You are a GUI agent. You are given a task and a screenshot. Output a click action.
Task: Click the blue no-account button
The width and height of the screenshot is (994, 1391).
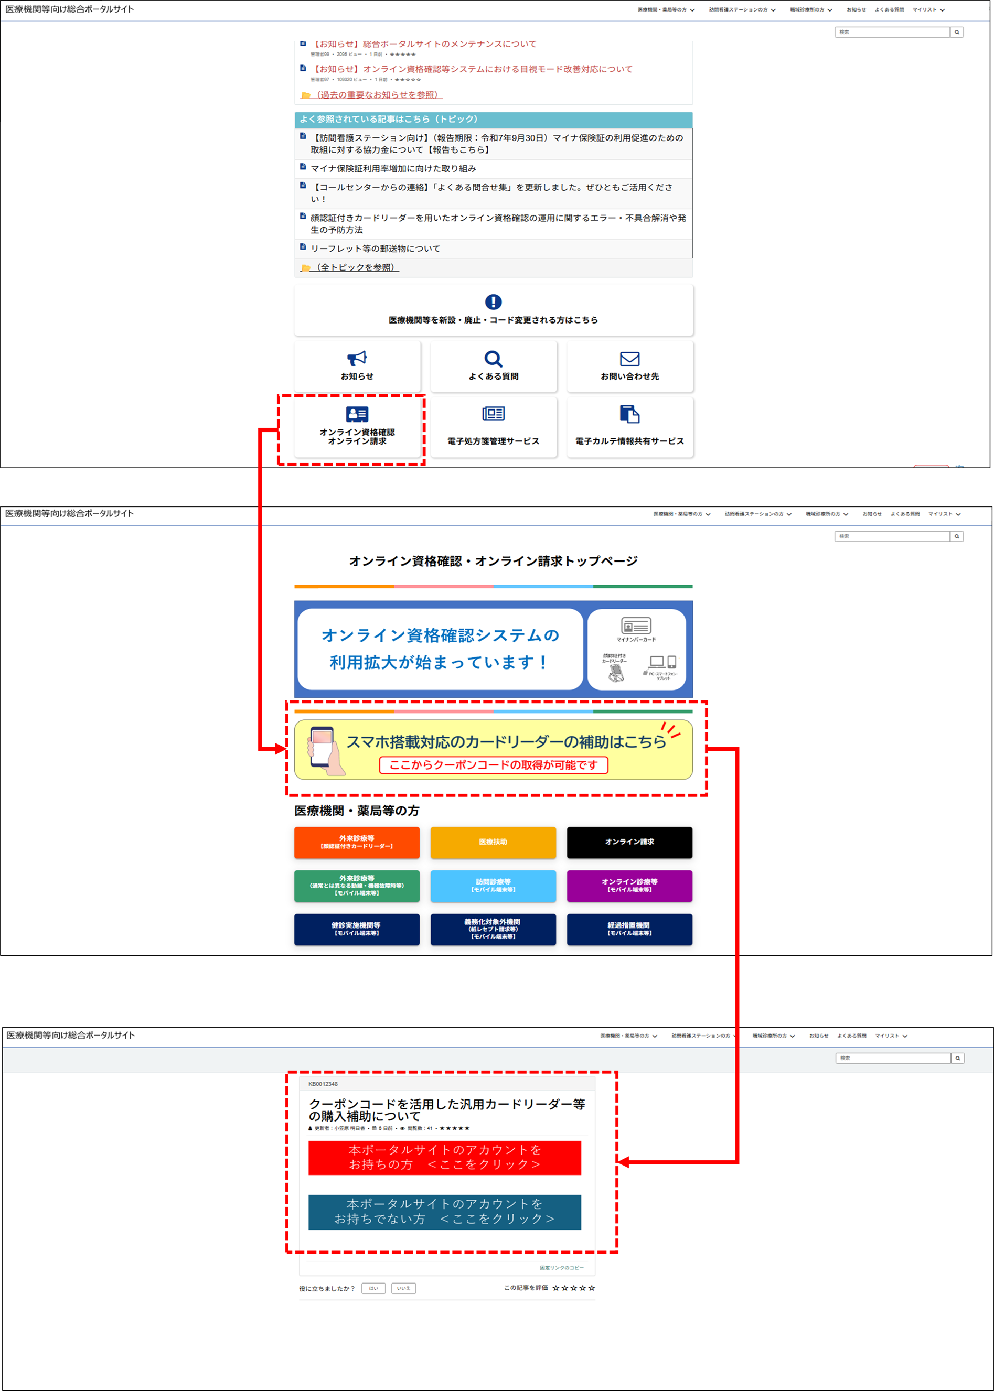444,1211
